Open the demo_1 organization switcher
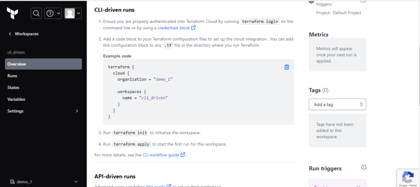Screen dimensions: 420x187 (x=43, y=182)
